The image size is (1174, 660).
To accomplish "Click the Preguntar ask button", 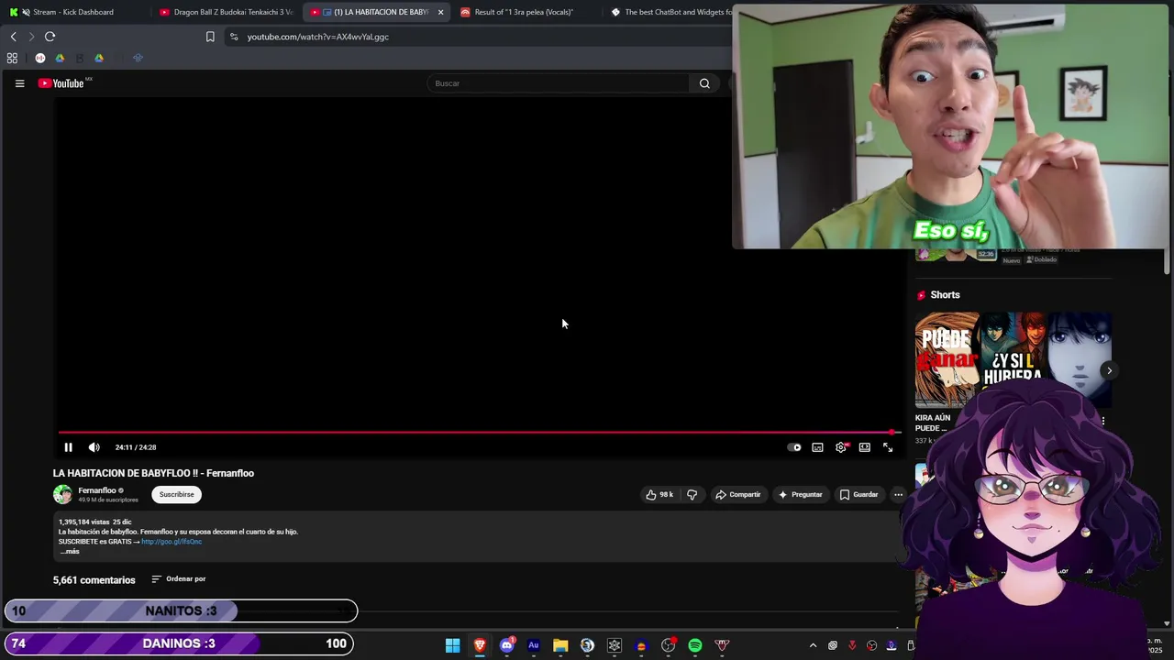I will pos(800,494).
